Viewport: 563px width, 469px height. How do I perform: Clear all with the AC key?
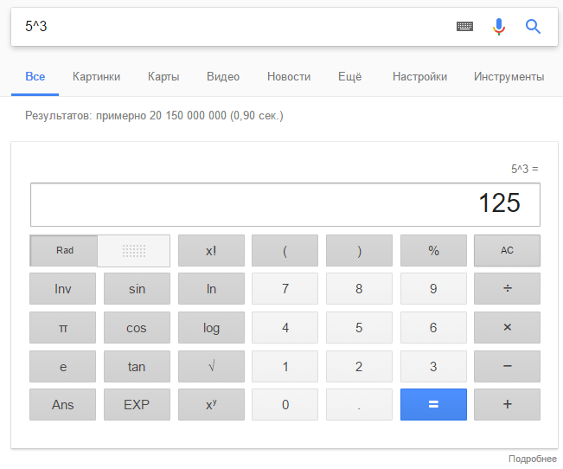pyautogui.click(x=507, y=250)
